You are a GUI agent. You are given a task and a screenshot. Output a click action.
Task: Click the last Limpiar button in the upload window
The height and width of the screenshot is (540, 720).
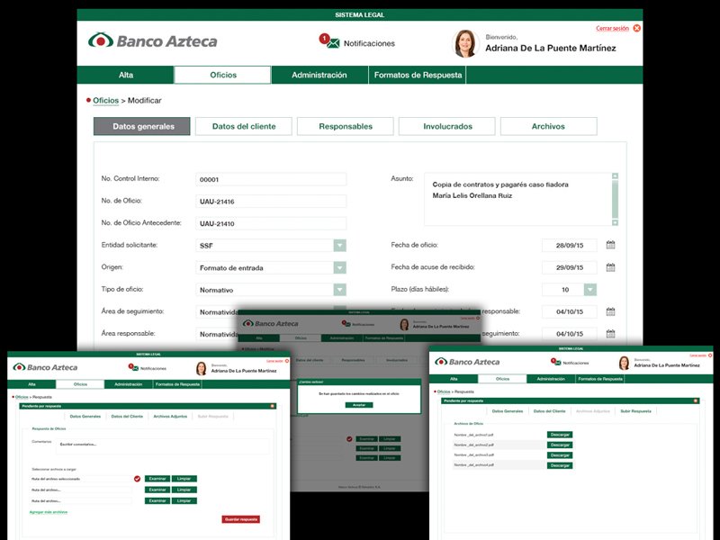184,500
